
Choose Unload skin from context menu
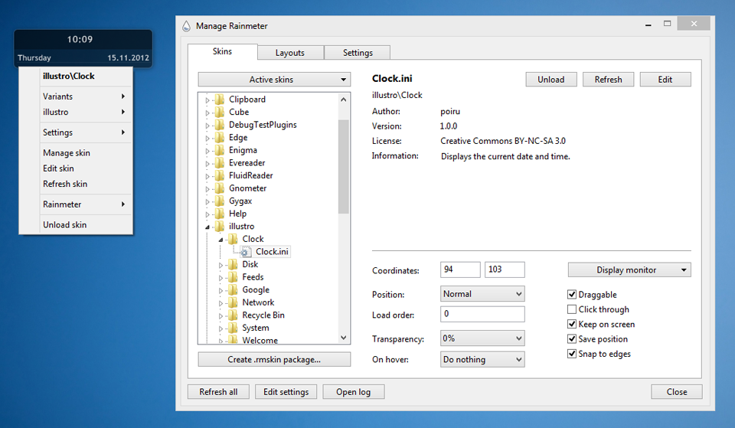65,225
